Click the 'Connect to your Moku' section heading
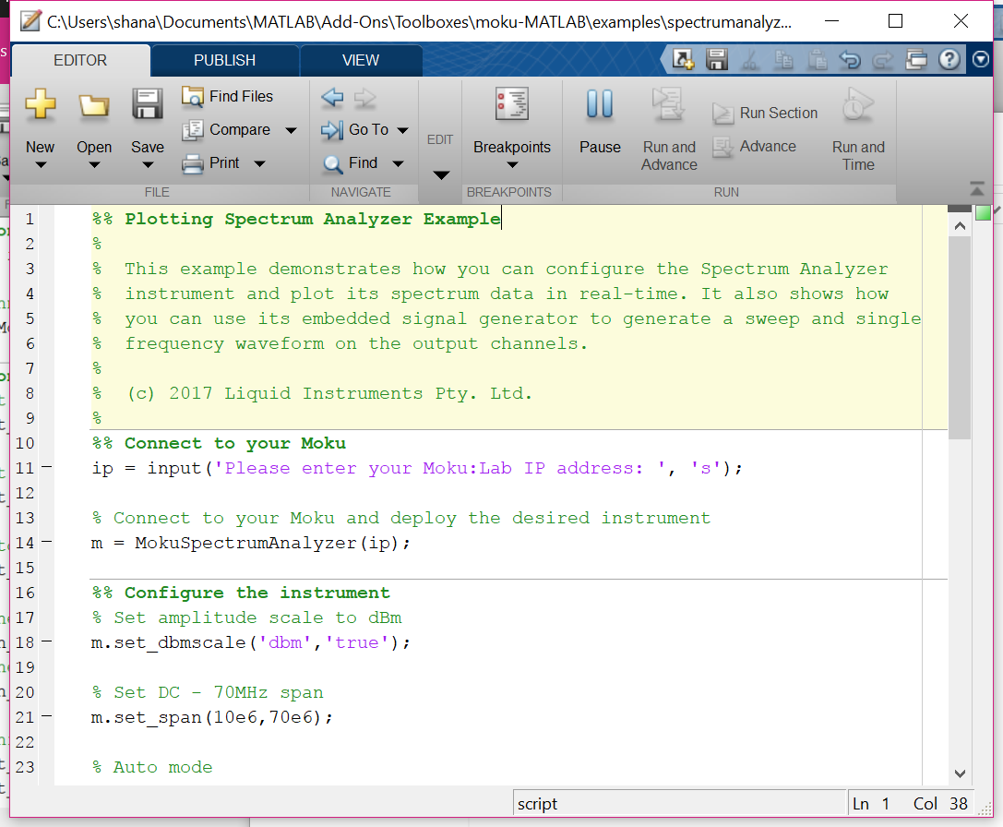The height and width of the screenshot is (827, 1003). coord(219,443)
